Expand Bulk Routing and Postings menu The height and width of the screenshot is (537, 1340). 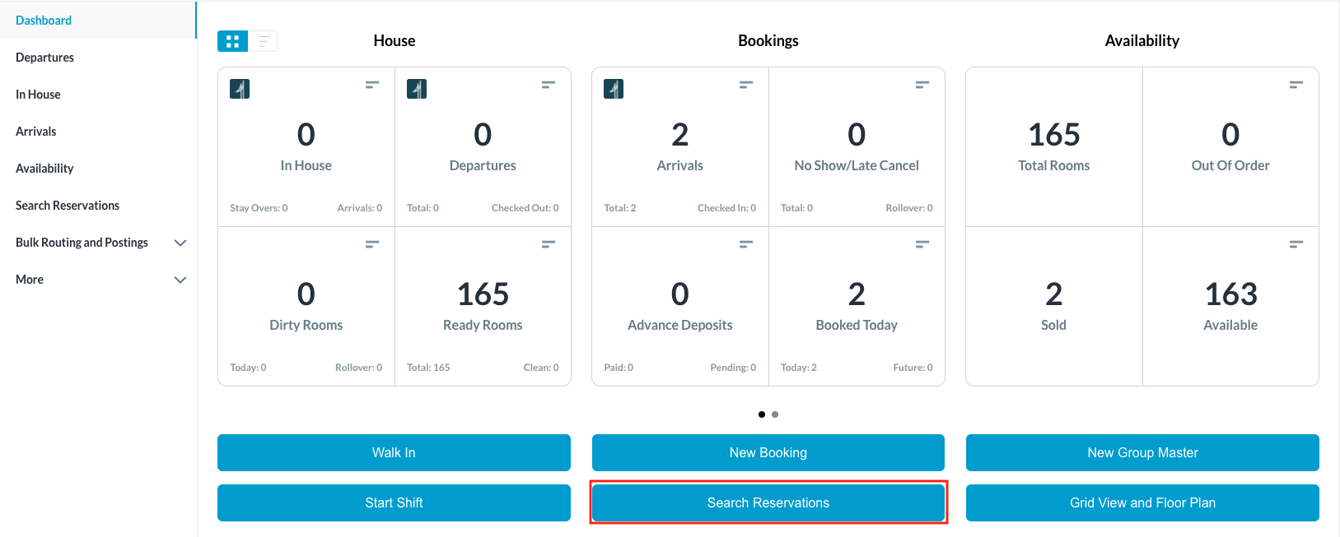[x=180, y=243]
